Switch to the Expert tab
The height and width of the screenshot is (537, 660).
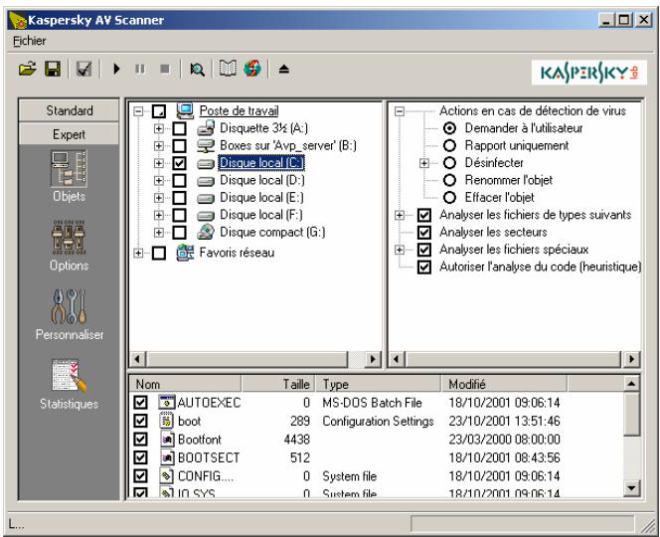coord(69,134)
